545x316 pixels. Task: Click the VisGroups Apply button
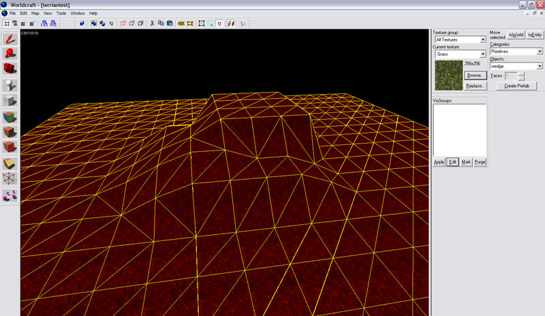click(x=439, y=162)
